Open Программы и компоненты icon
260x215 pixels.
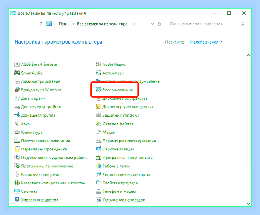click(x=98, y=158)
